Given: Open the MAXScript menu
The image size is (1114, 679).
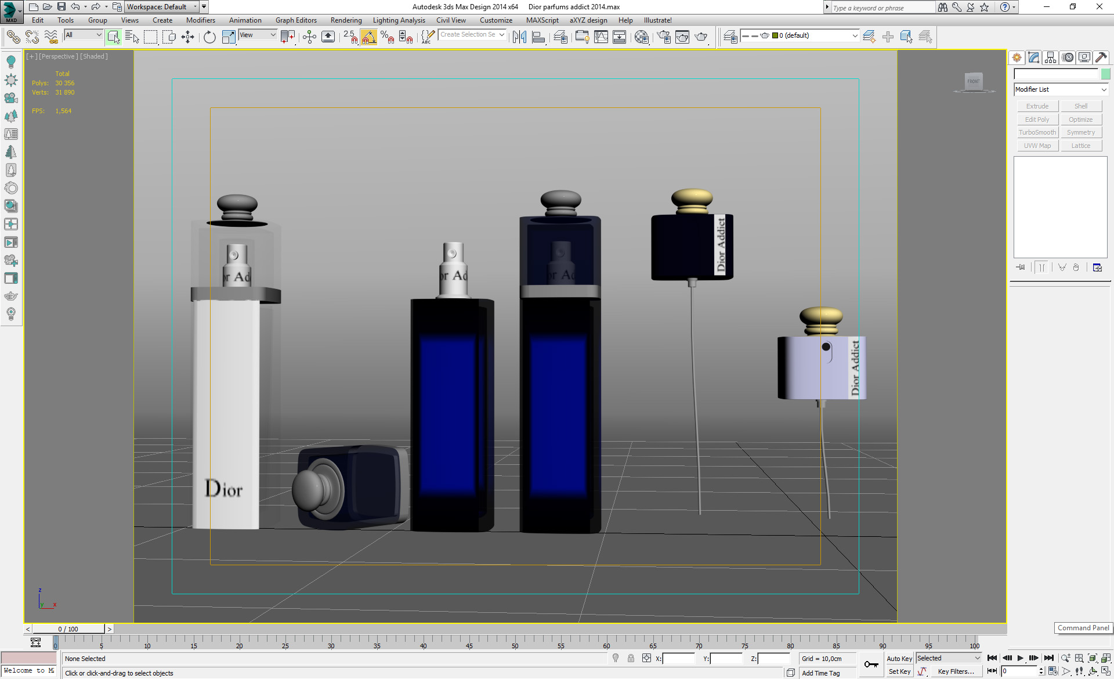Looking at the screenshot, I should pyautogui.click(x=542, y=20).
